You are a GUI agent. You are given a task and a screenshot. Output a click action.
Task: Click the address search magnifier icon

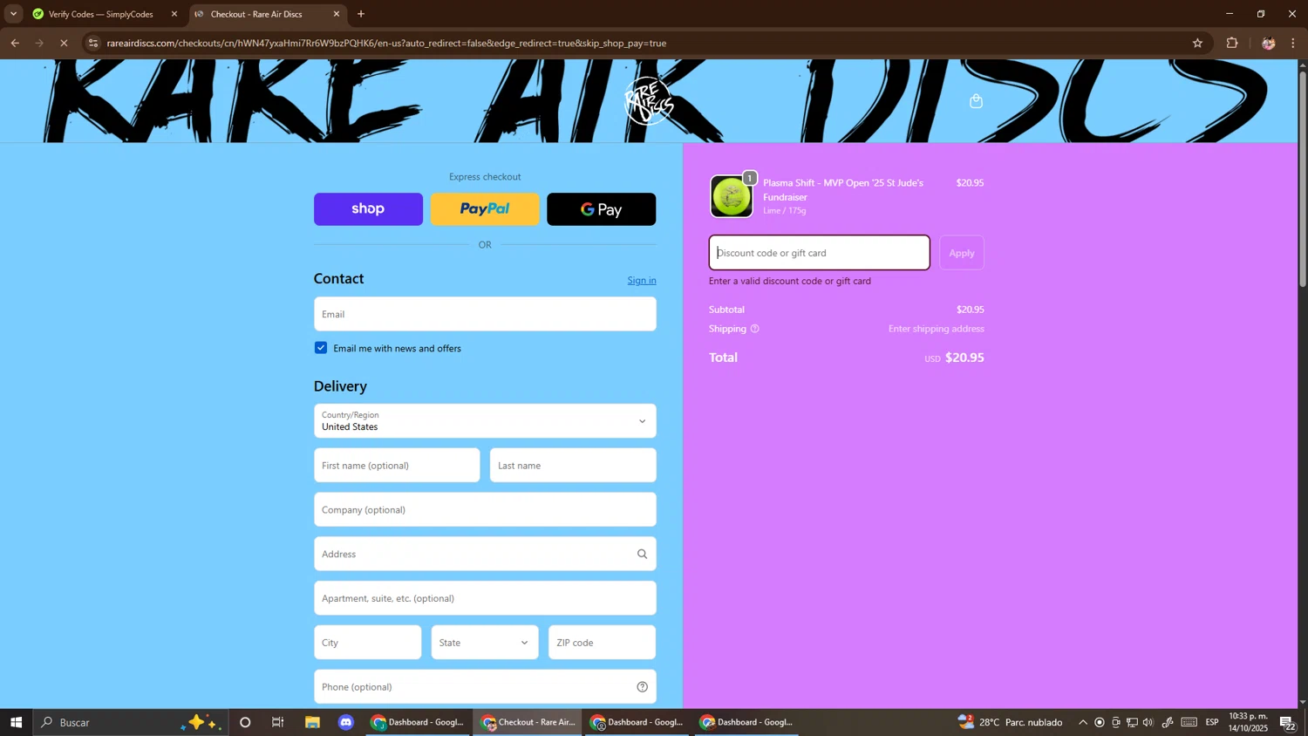642,554
